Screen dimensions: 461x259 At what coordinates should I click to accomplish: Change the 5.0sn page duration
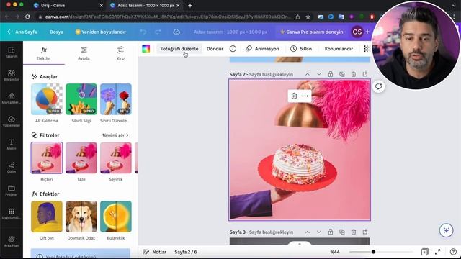click(x=301, y=49)
